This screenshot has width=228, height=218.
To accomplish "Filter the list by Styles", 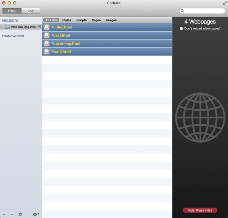I will (x=67, y=20).
